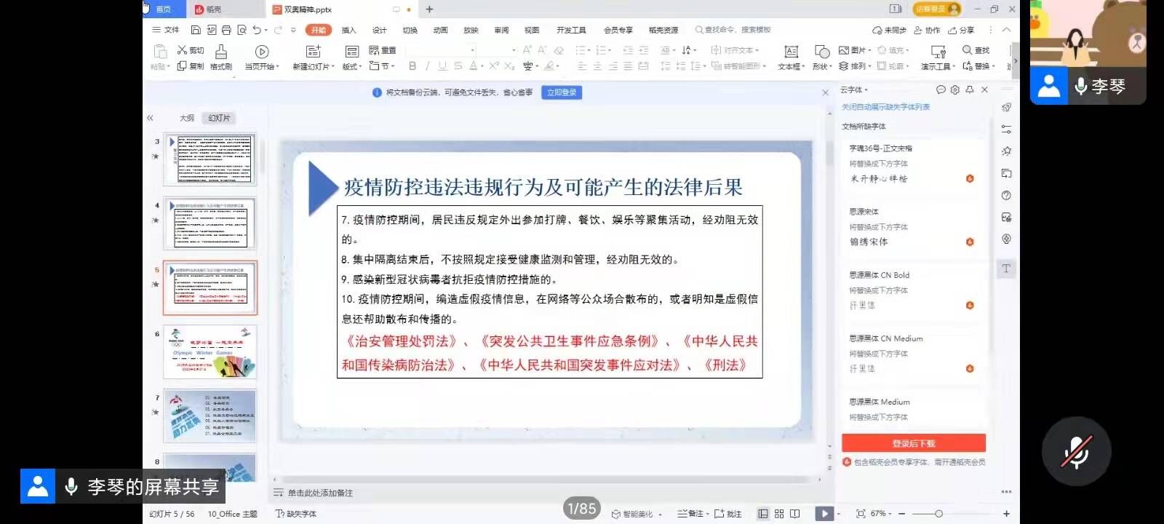The width and height of the screenshot is (1164, 524).
Task: Click the search commands input box
Action: [x=733, y=30]
